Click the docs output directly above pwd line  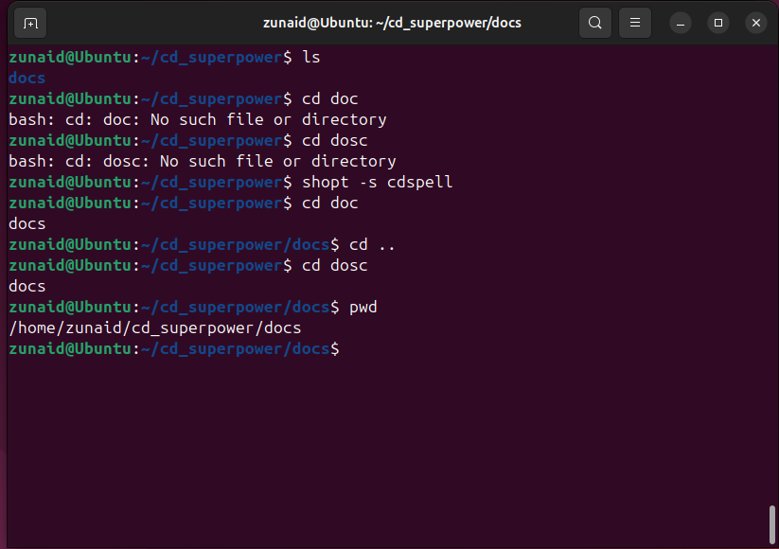(27, 287)
